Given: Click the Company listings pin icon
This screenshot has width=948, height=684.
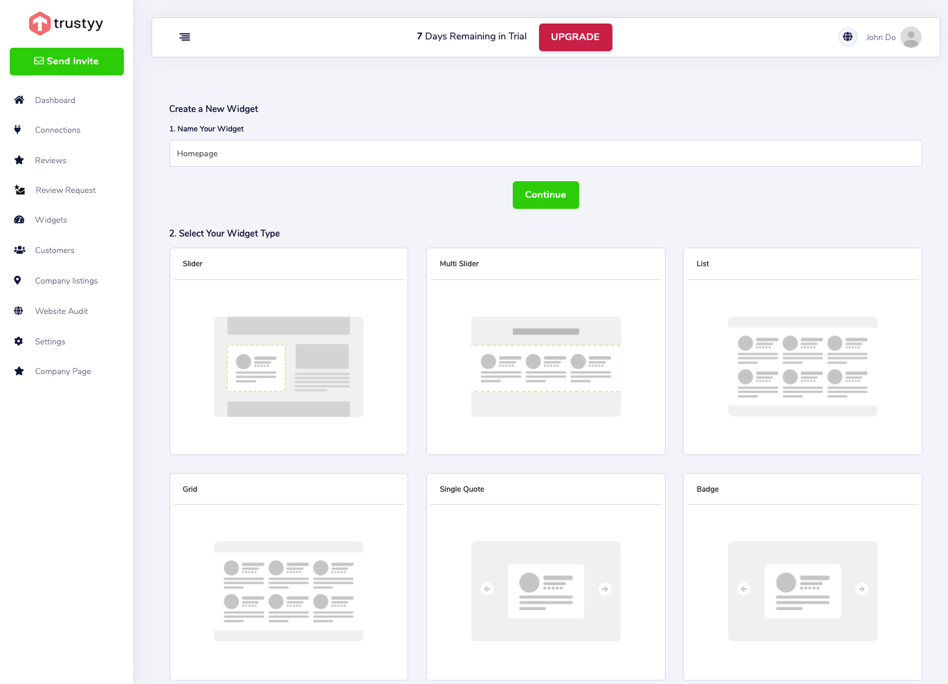Looking at the screenshot, I should (18, 281).
